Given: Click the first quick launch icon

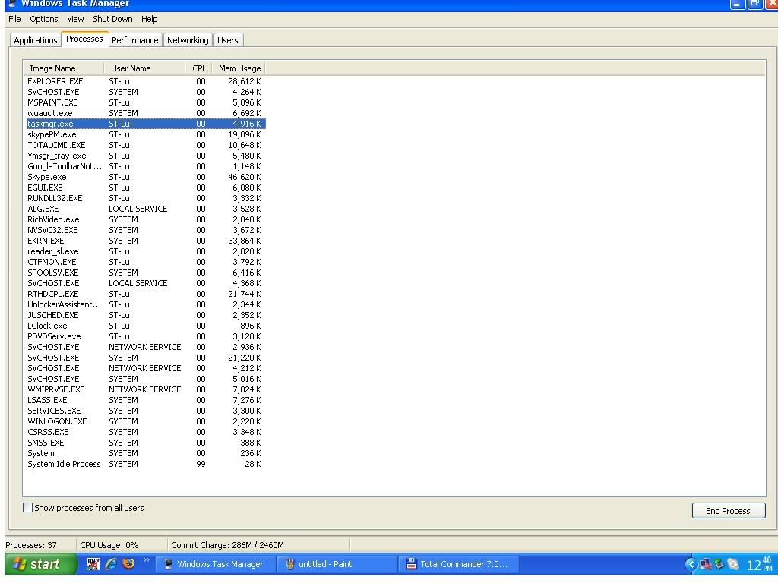Looking at the screenshot, I should [93, 564].
